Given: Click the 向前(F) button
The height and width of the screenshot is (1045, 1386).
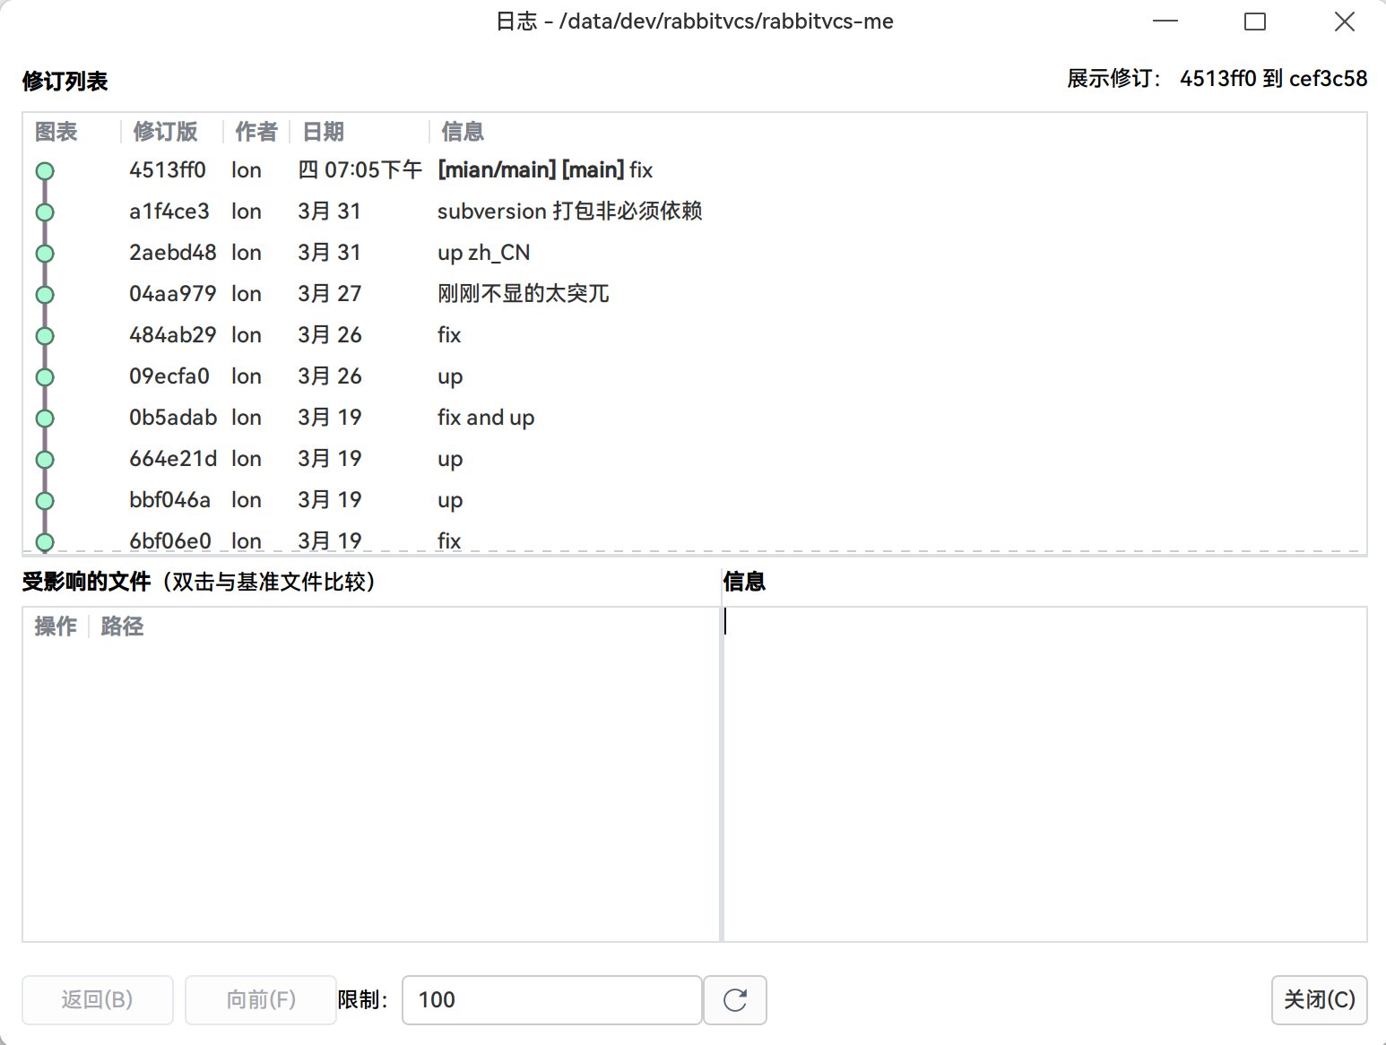Looking at the screenshot, I should [260, 1000].
